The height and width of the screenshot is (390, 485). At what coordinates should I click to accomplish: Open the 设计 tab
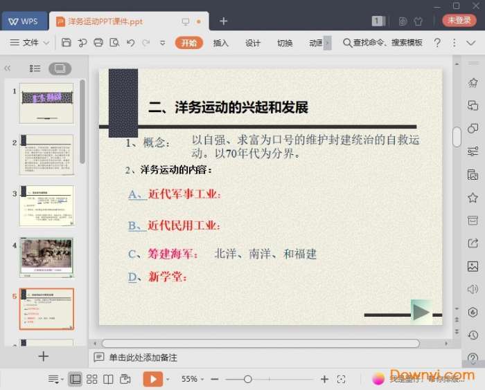pyautogui.click(x=253, y=43)
